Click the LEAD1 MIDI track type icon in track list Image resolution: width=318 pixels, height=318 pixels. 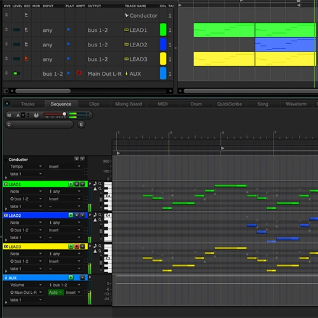tap(127, 30)
